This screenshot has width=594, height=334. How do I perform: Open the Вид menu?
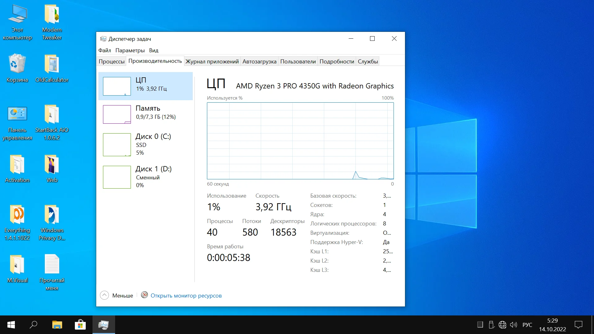tap(153, 50)
